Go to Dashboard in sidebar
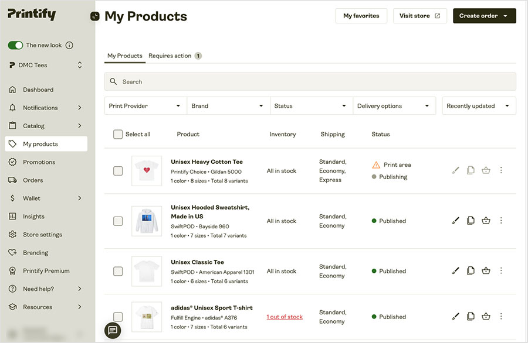 (x=46, y=90)
